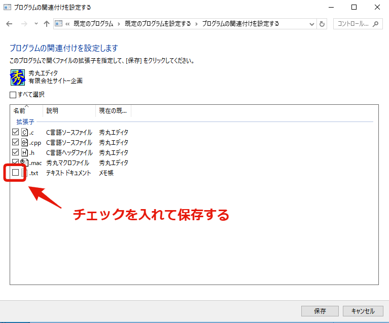Viewport: 389px width, 323px height.
Task: Click 秀丸マクロファイル description
Action: (68, 163)
